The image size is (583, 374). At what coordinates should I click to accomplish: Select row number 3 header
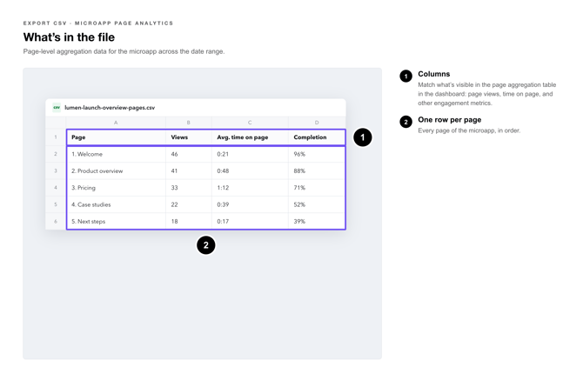tap(56, 171)
